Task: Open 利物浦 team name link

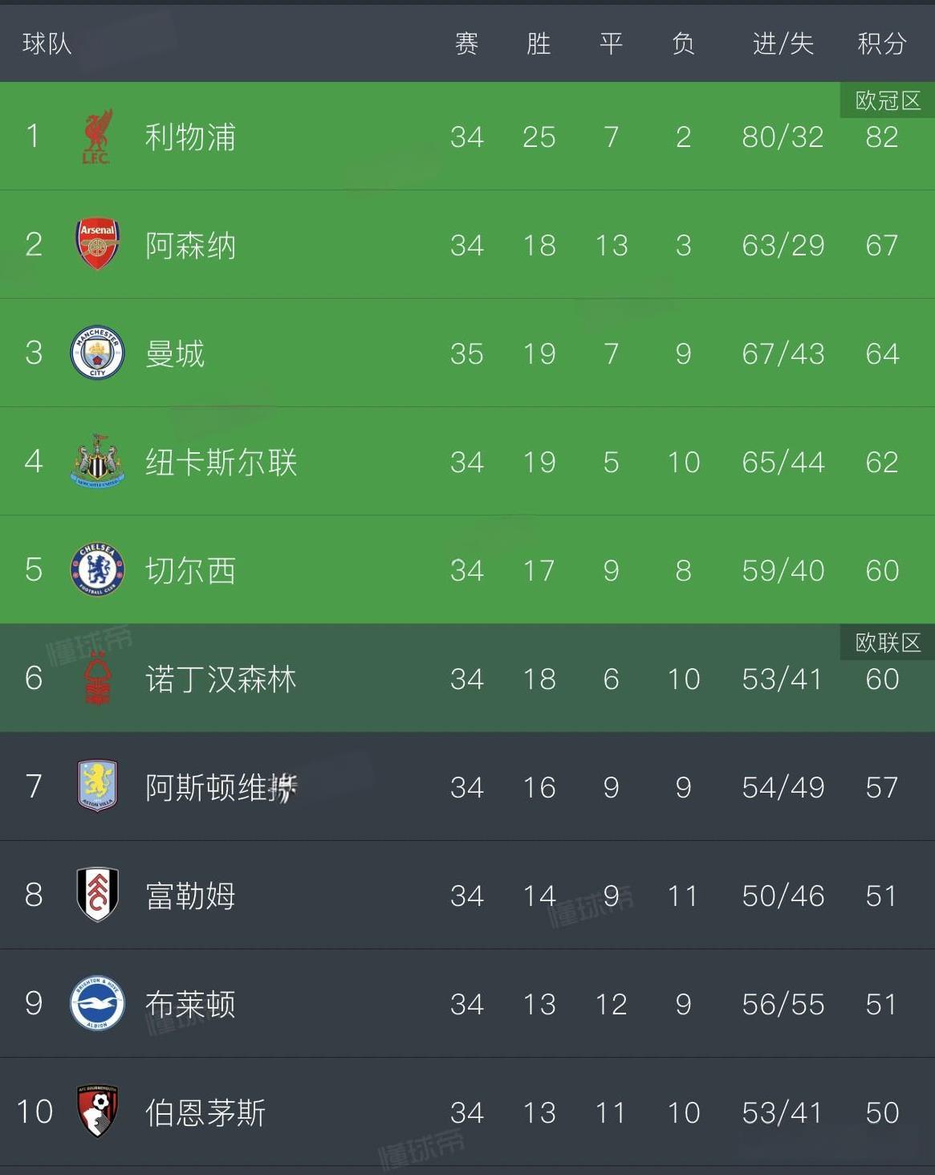Action: [x=190, y=137]
